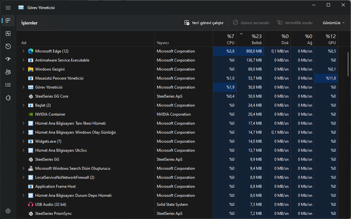Open the Services puzzle icon page
The height and width of the screenshot is (219, 351).
pos(8,98)
